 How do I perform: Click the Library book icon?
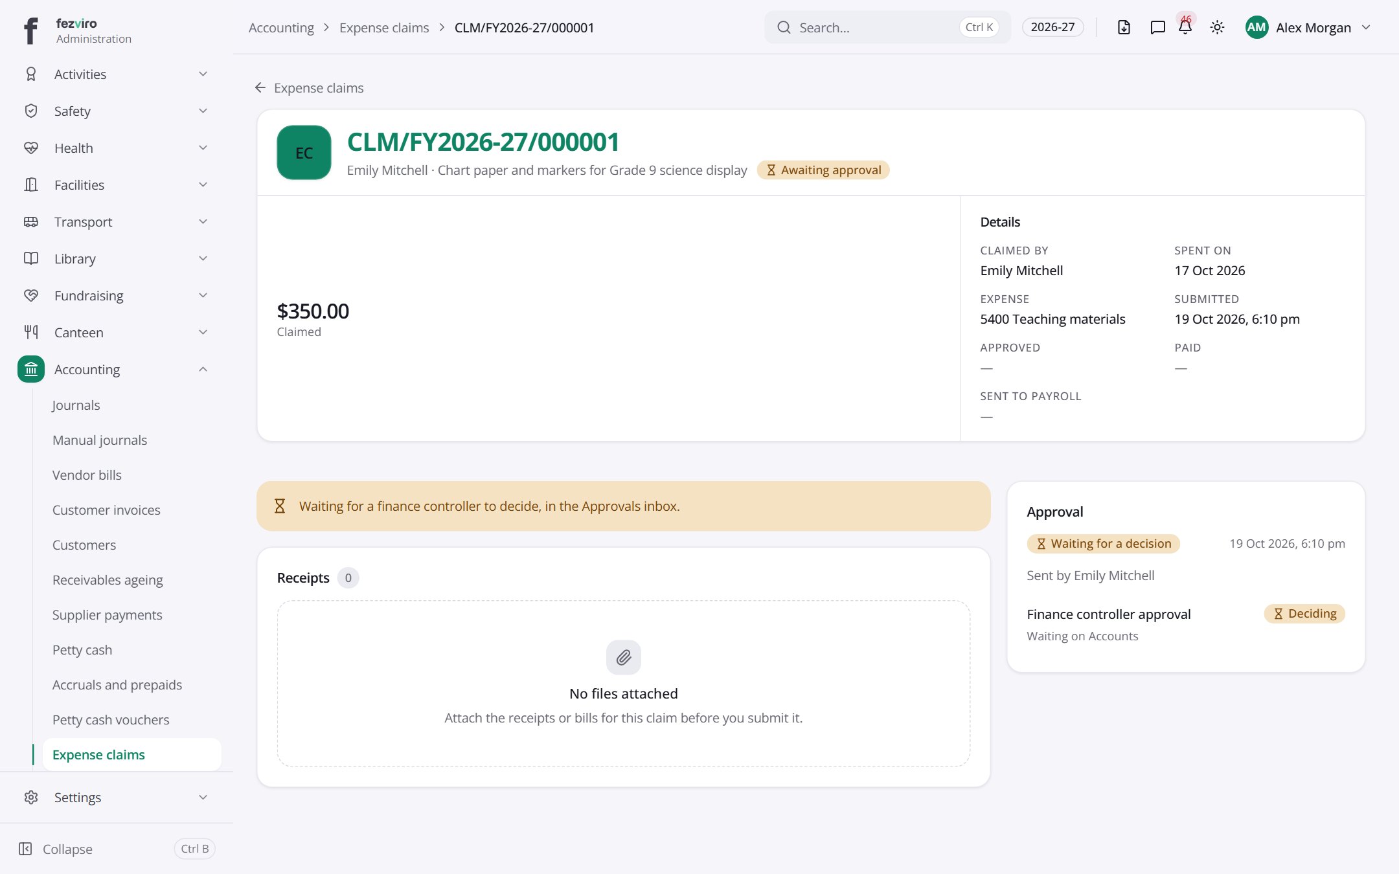(x=31, y=258)
